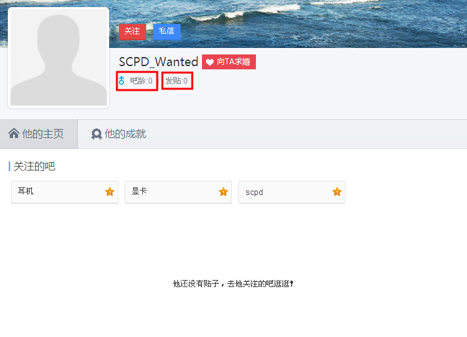The height and width of the screenshot is (337, 467).
Task: Click the home icon on 他的主页
Action: point(14,134)
